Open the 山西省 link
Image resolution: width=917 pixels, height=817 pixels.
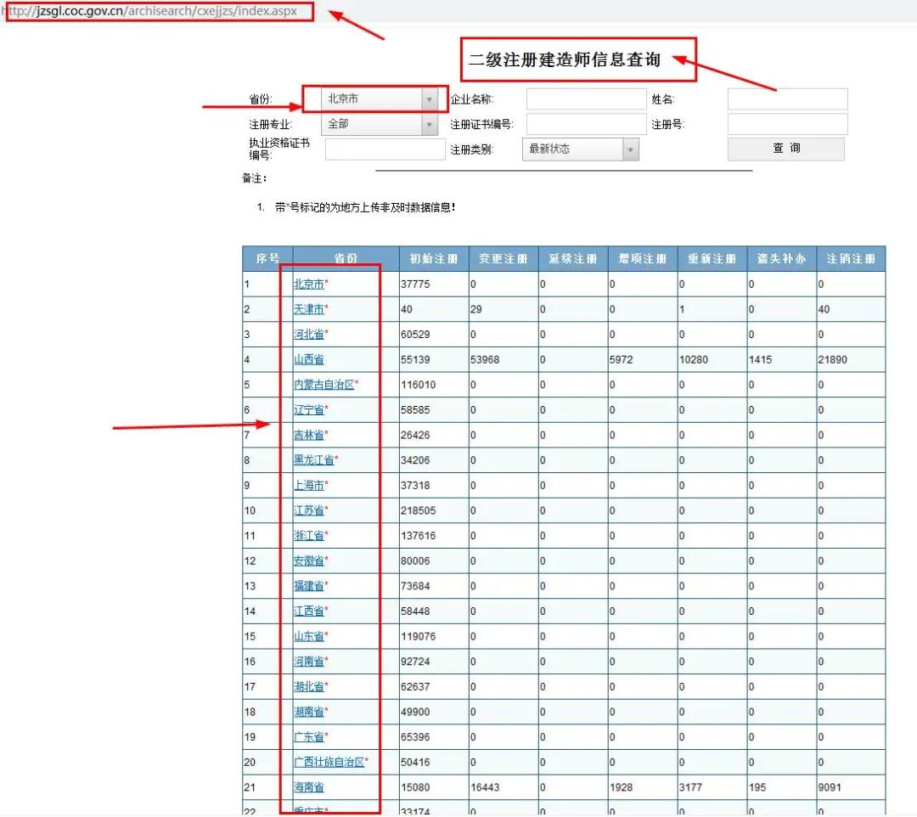(x=309, y=360)
